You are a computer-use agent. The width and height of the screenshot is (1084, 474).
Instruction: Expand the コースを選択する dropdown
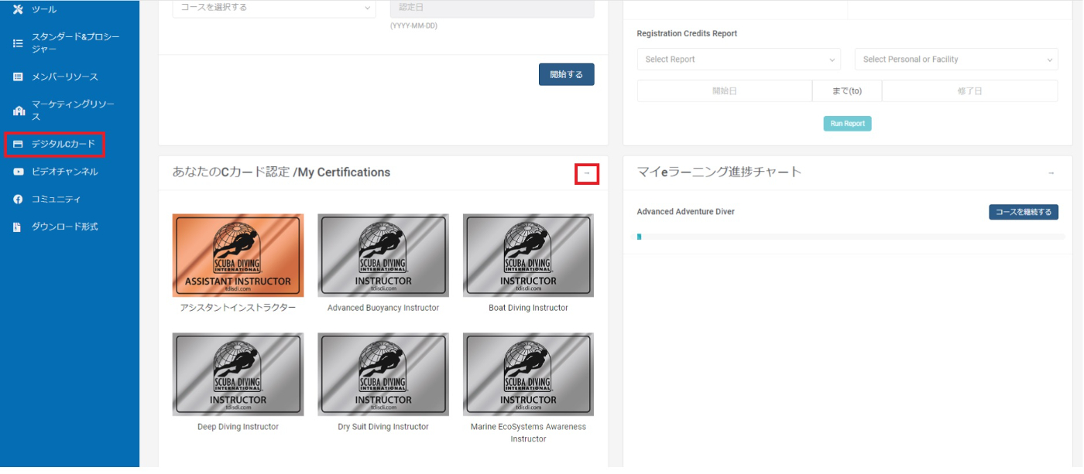pos(274,8)
